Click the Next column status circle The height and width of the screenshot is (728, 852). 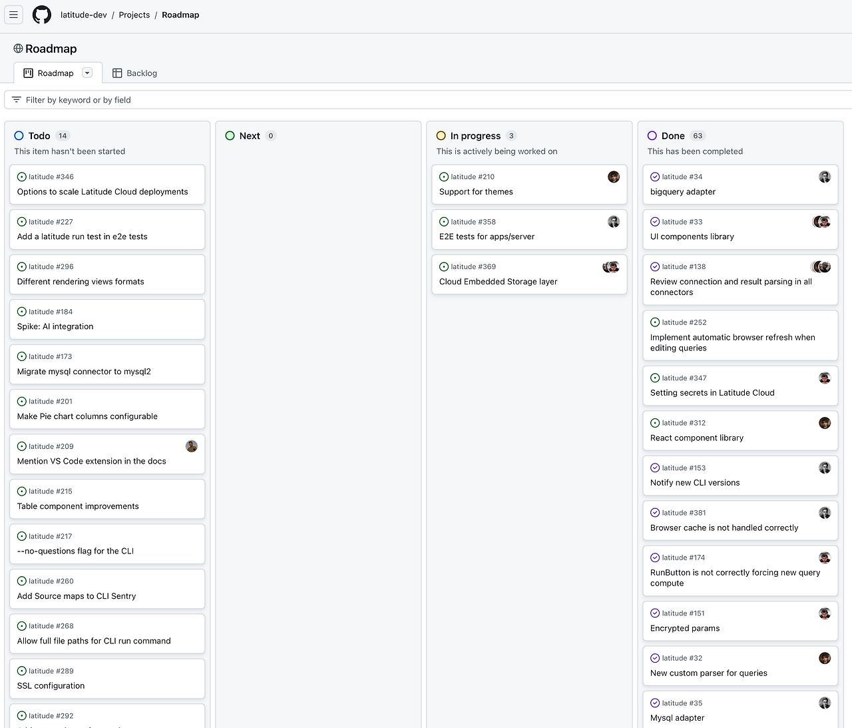point(230,136)
